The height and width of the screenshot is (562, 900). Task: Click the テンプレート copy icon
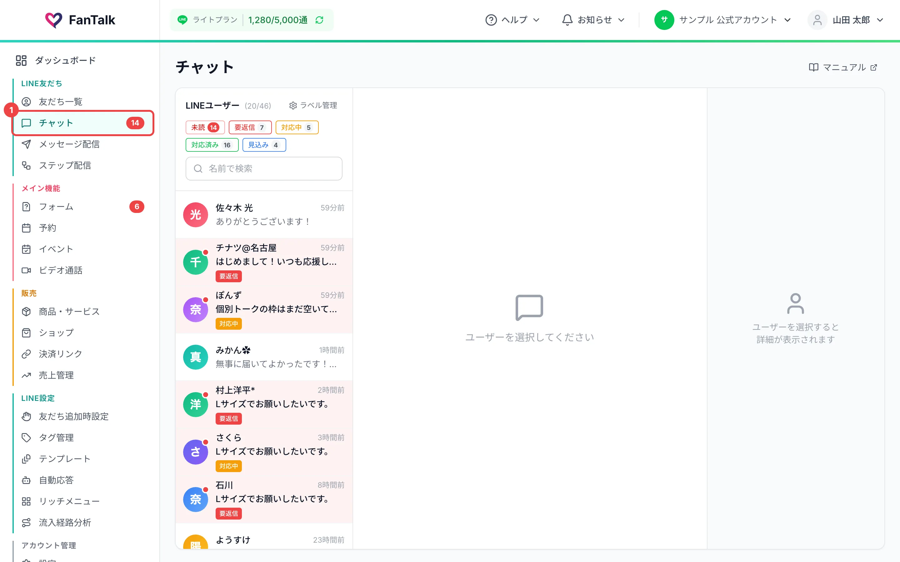tap(26, 459)
